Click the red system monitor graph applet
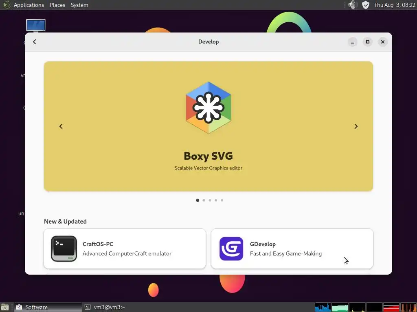The image size is (417, 312). coord(391,307)
